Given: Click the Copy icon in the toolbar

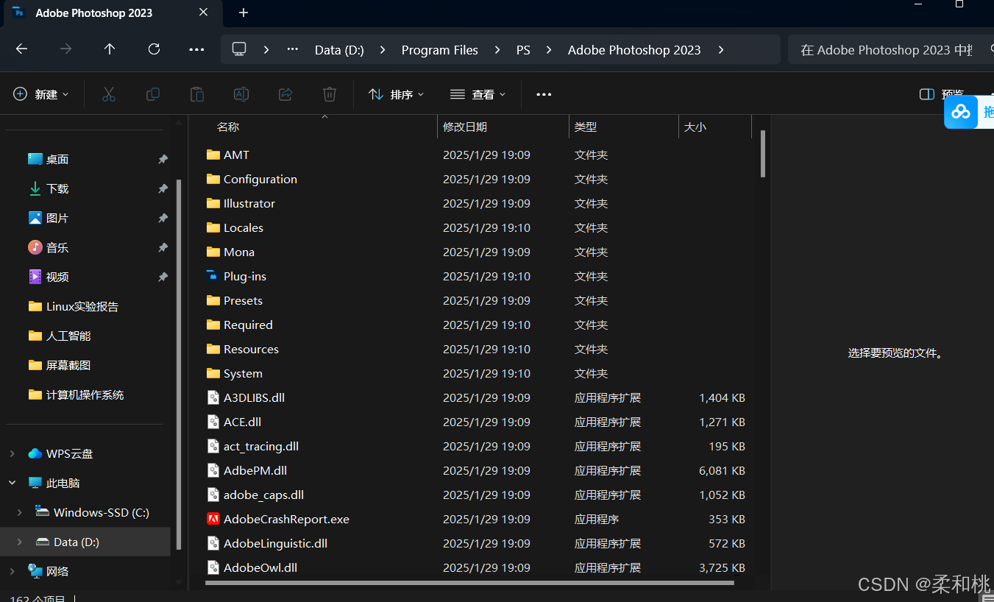Looking at the screenshot, I should click(153, 94).
